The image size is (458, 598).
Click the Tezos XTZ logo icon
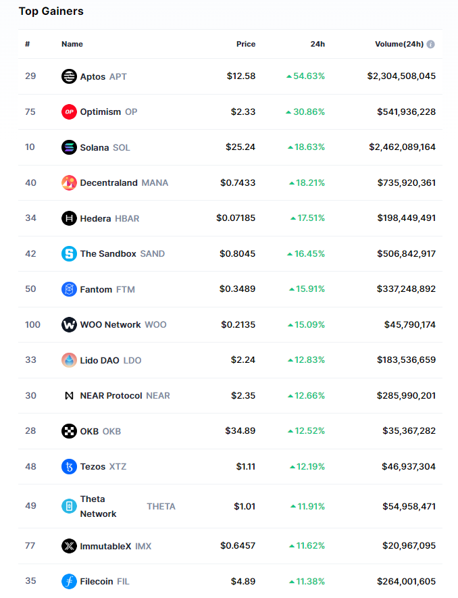coord(69,466)
